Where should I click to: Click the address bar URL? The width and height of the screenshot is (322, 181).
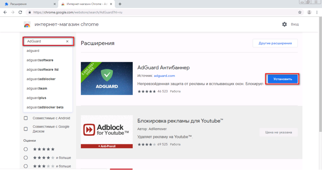[x=78, y=12]
